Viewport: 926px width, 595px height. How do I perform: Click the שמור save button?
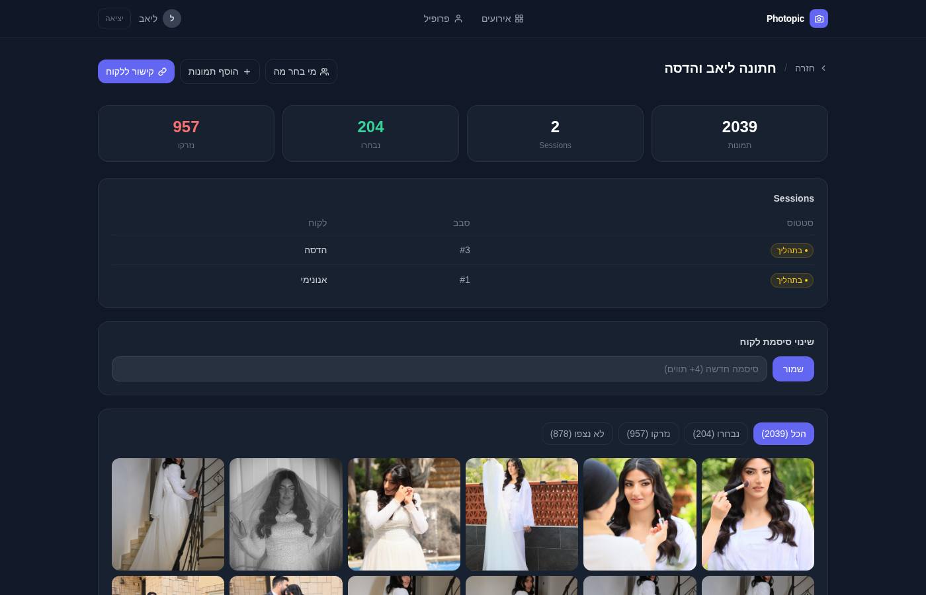point(793,369)
